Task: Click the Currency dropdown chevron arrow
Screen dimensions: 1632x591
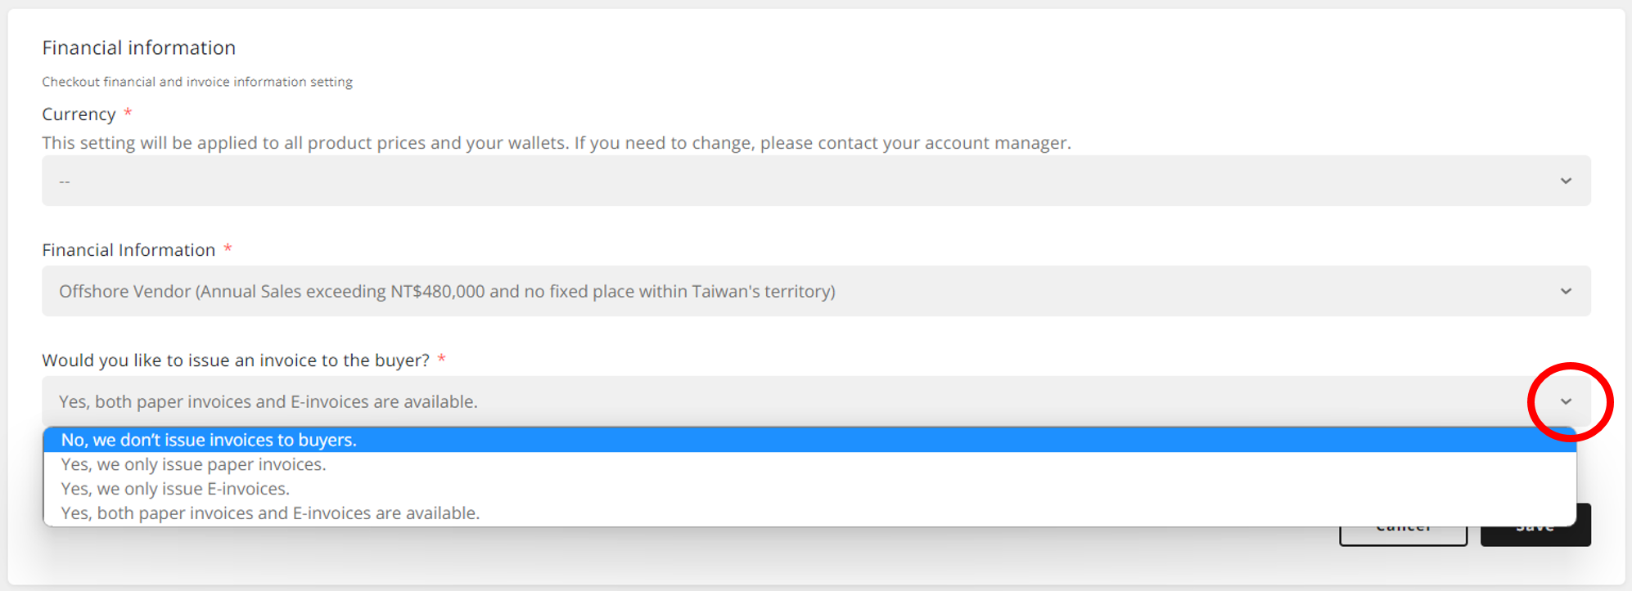Action: (x=1566, y=181)
